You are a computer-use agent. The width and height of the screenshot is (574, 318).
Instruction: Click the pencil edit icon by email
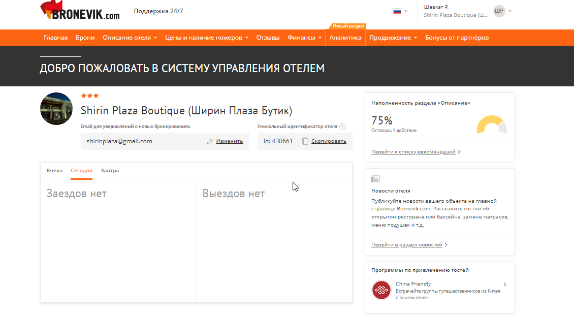click(x=209, y=141)
